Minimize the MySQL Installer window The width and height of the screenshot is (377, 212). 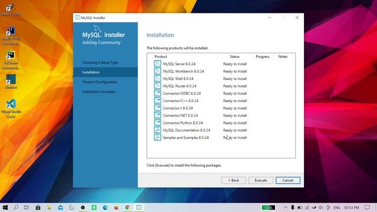click(270, 18)
